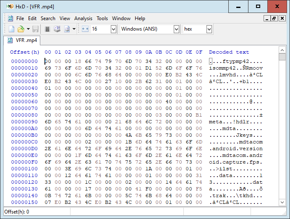The height and width of the screenshot is (219, 290).
Task: Click decoded text 'oid.capture.fps.'
Action: [x=236, y=162]
